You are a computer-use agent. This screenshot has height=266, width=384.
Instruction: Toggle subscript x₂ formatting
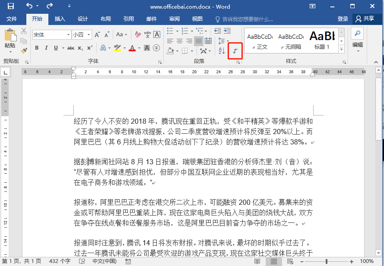80,48
